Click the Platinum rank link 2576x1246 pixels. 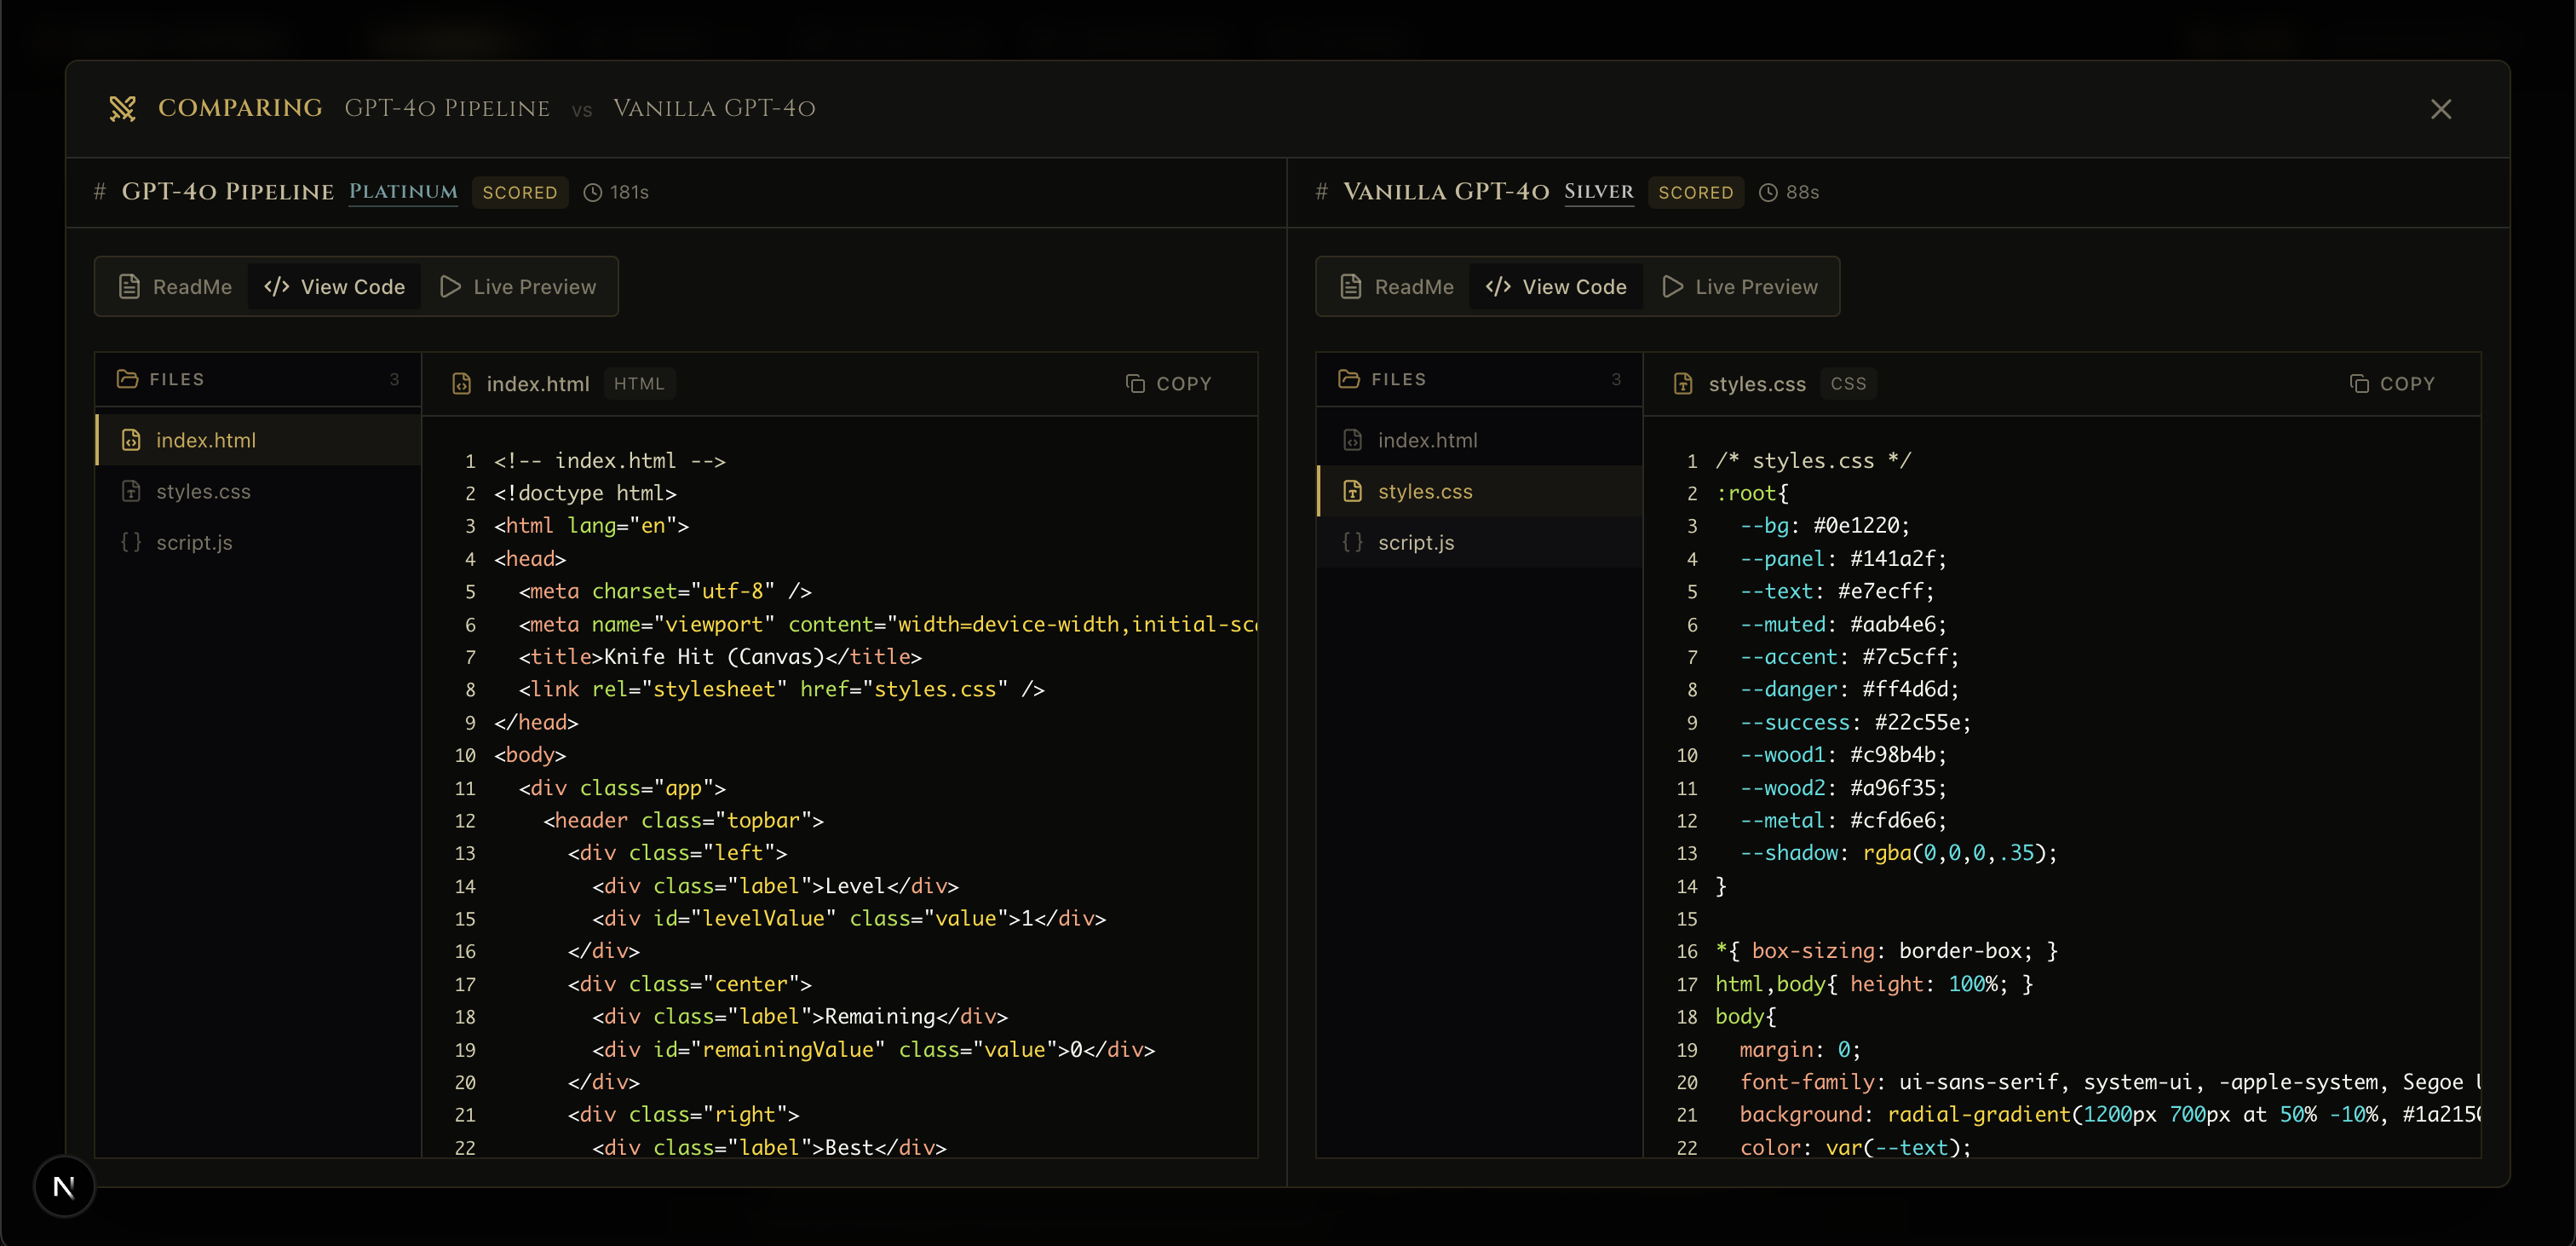(403, 192)
